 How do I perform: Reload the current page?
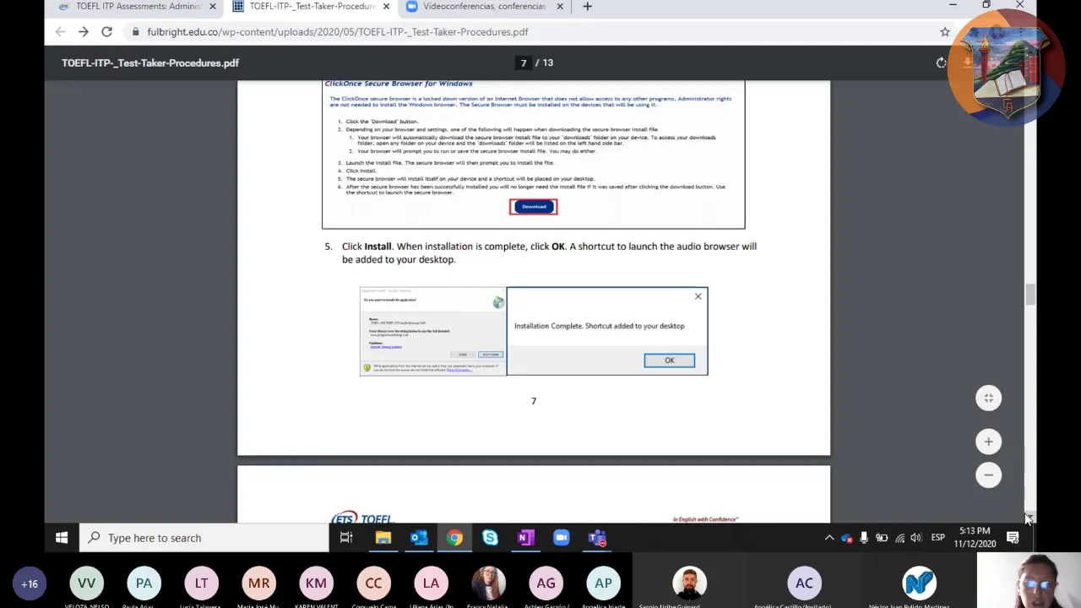point(106,32)
